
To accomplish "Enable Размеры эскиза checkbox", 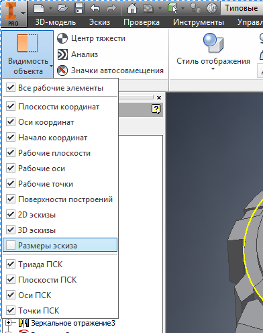I will point(11,245).
